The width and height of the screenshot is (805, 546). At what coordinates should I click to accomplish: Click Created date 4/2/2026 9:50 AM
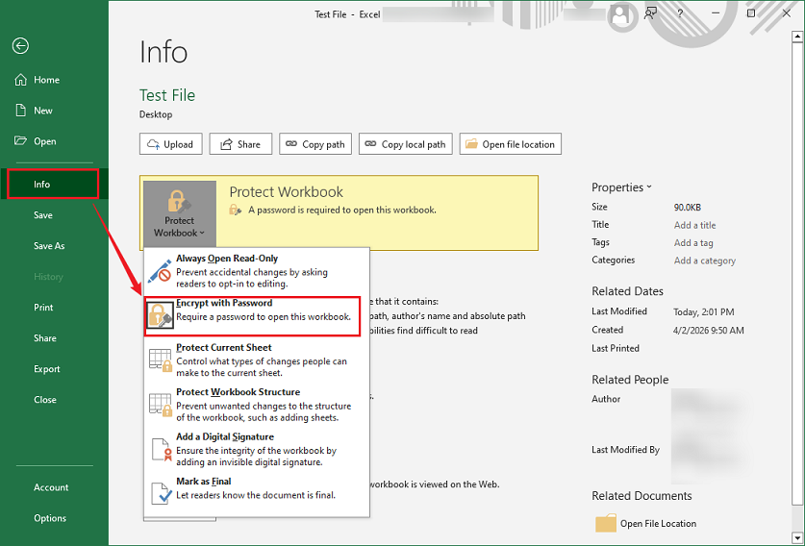pyautogui.click(x=709, y=331)
